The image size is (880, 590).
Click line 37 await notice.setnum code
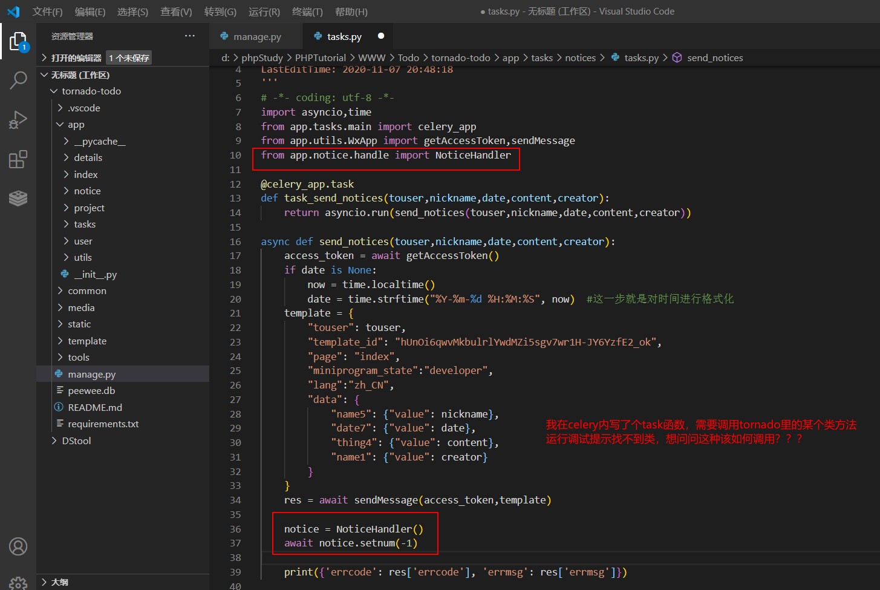click(x=351, y=543)
